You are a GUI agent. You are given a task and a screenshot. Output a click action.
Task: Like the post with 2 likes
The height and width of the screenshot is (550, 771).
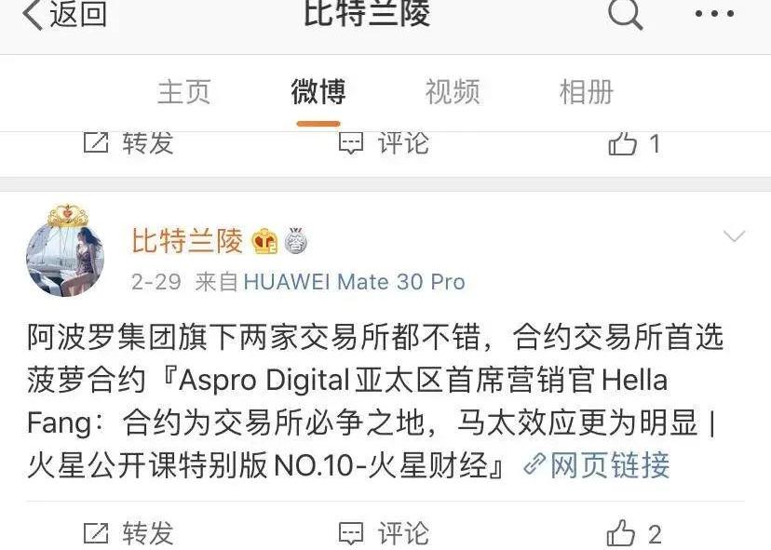coord(621,533)
